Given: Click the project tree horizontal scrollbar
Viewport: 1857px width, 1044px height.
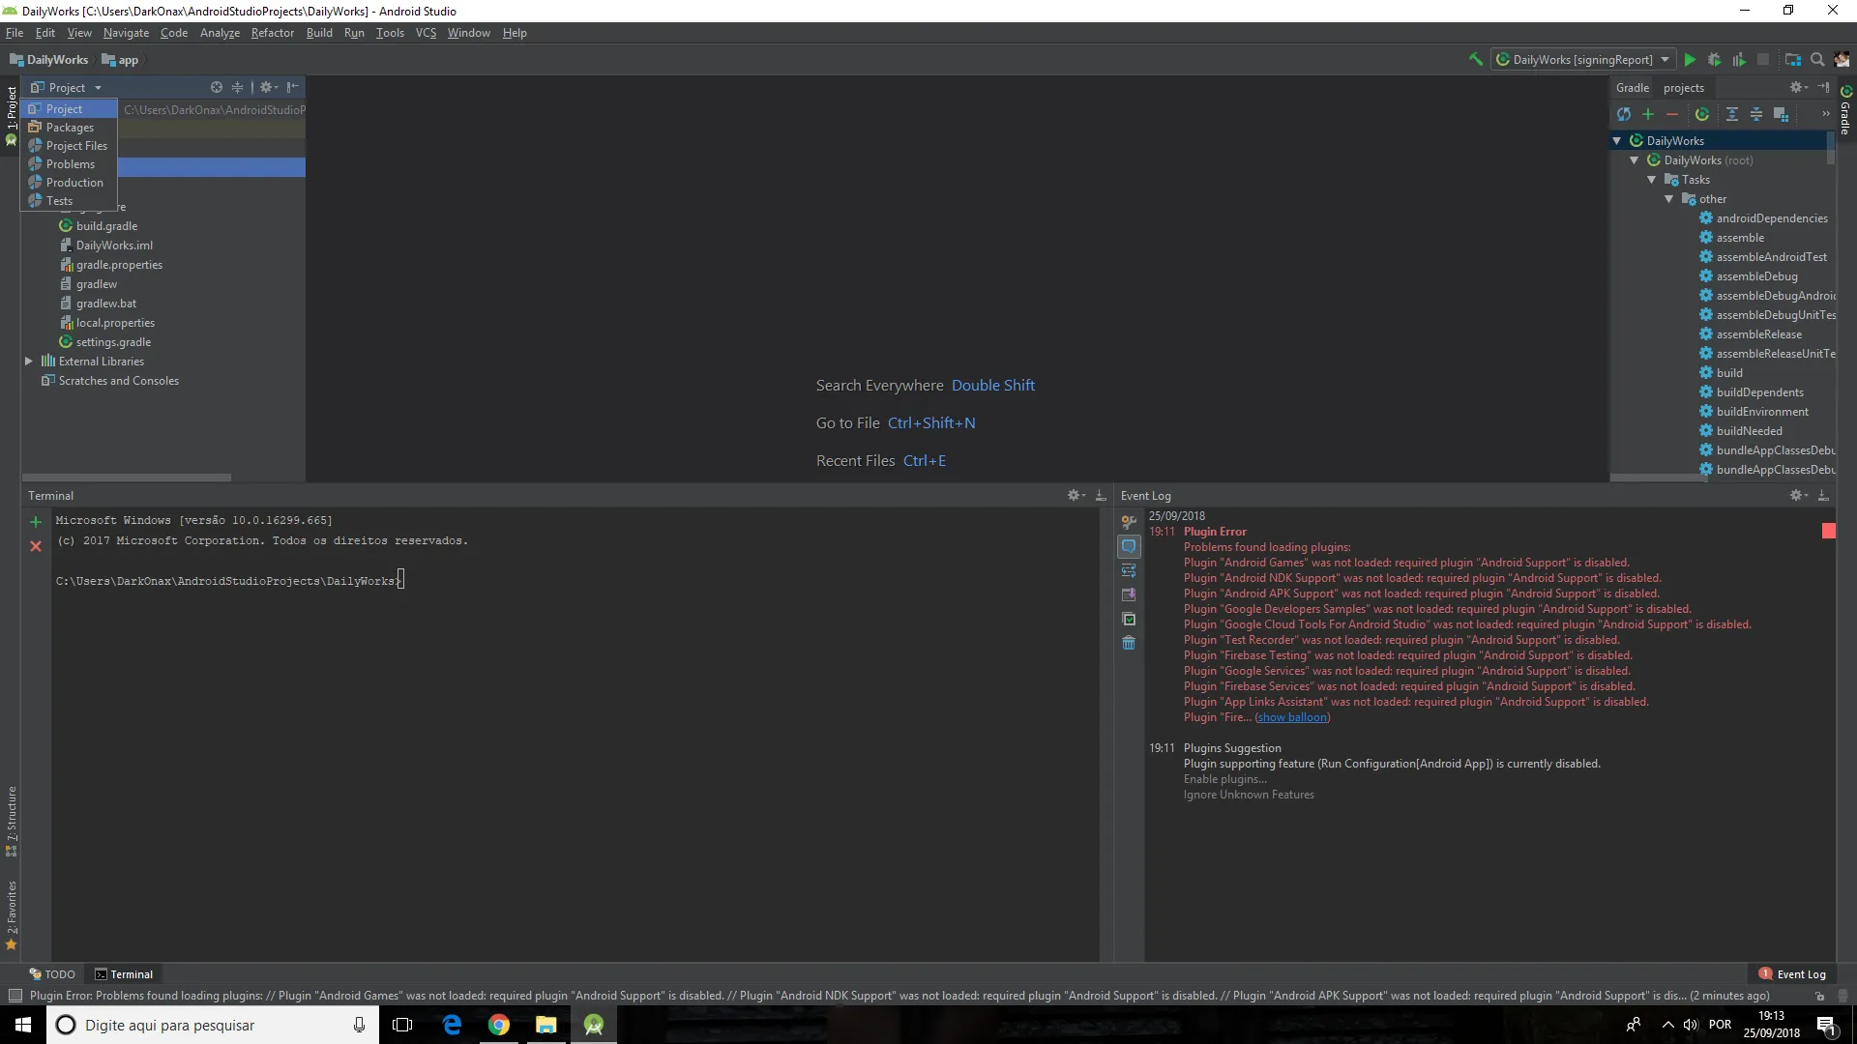Looking at the screenshot, I should pos(127,478).
